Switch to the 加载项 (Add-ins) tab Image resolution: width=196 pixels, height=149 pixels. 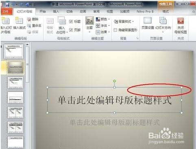click(x=125, y=12)
